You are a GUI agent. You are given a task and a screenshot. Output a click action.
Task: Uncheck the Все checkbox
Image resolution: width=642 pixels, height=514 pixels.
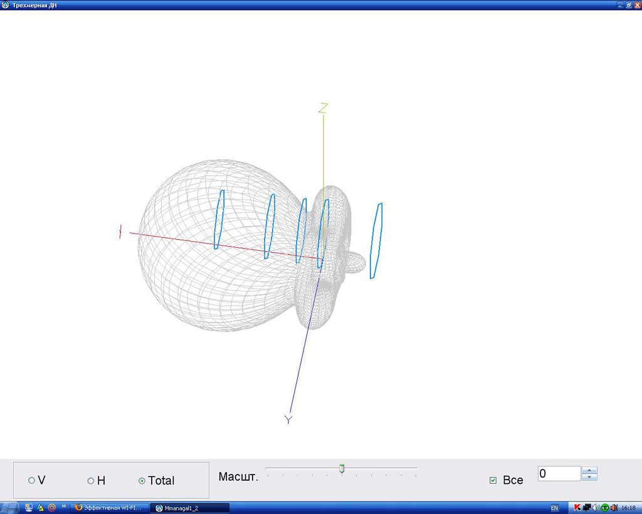tap(493, 480)
